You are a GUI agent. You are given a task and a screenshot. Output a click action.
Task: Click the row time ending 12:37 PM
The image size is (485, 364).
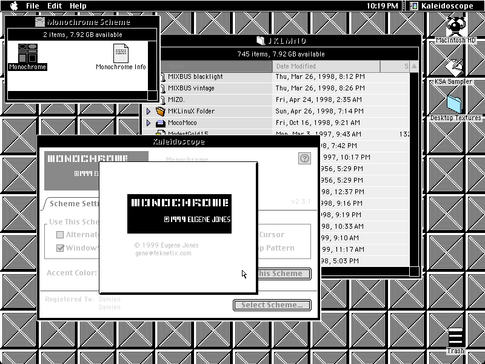click(343, 192)
